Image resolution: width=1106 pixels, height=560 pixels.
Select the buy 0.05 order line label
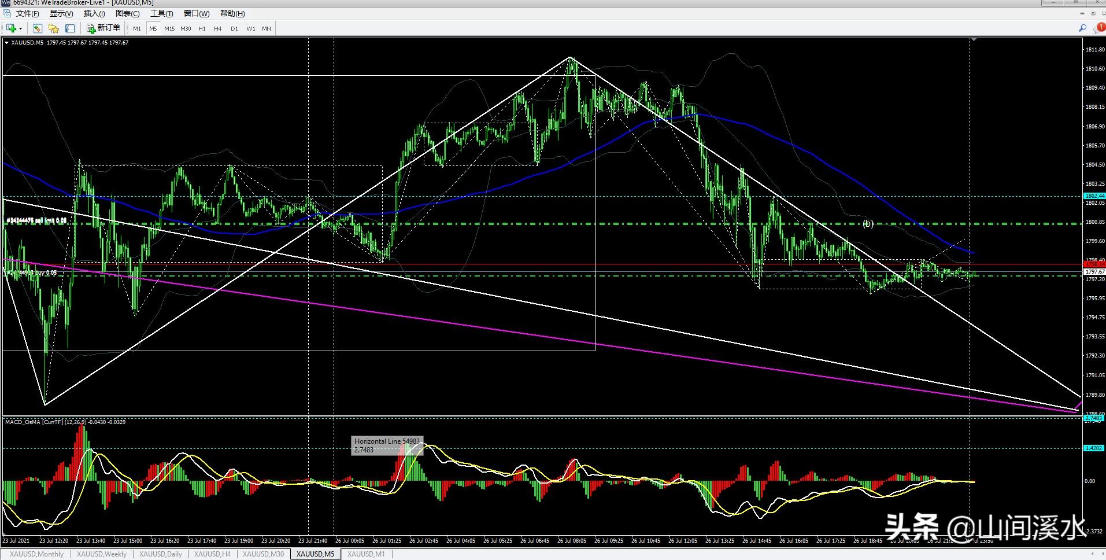(x=31, y=272)
